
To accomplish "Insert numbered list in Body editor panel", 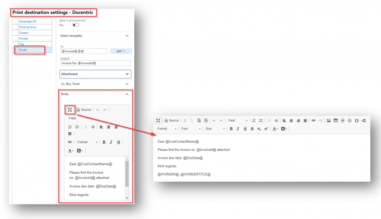I will point(70,127).
